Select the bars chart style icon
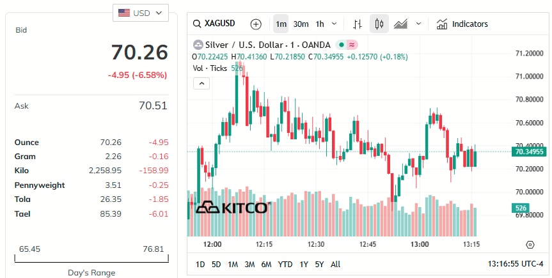The width and height of the screenshot is (552, 278). click(x=358, y=24)
